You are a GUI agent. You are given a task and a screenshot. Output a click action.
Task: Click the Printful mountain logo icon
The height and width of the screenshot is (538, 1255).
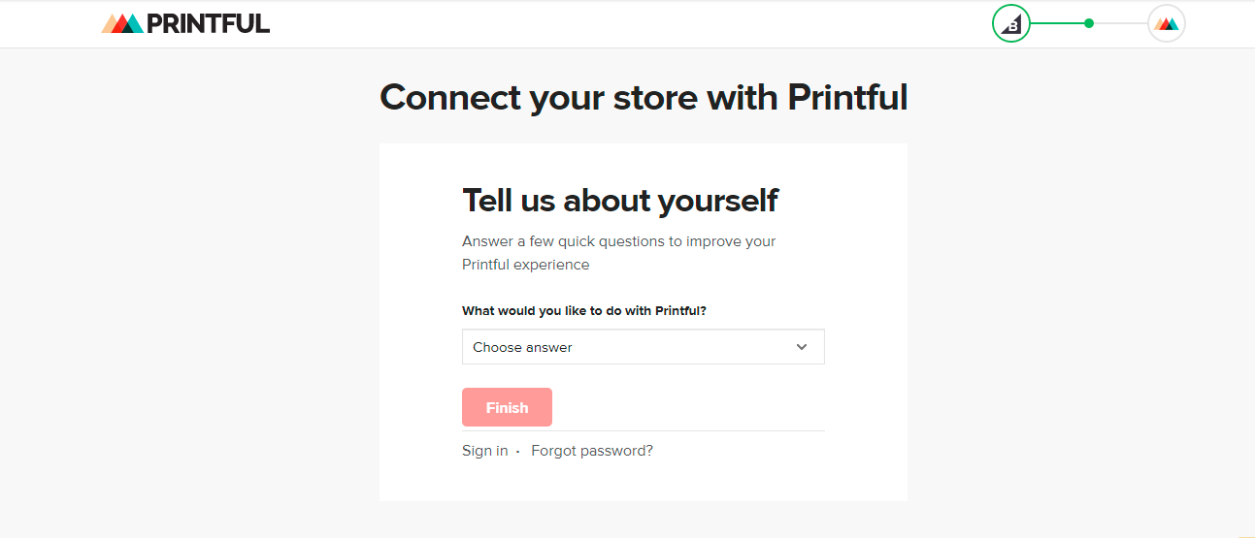click(x=122, y=24)
